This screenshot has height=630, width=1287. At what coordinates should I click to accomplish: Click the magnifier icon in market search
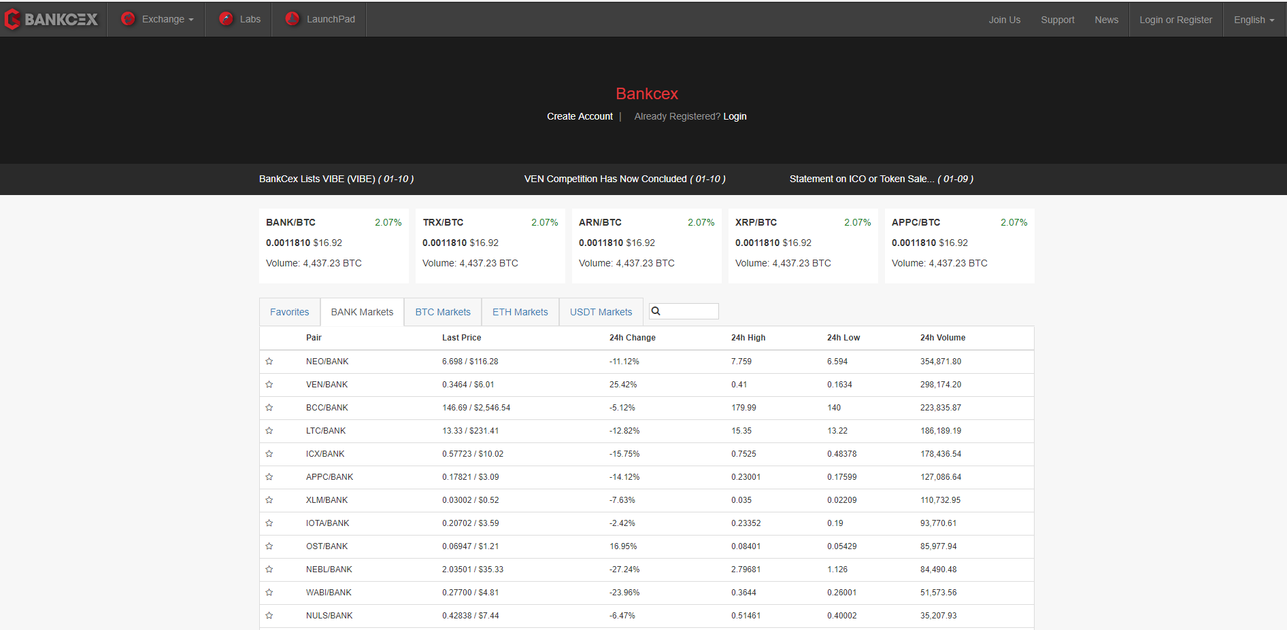(656, 311)
